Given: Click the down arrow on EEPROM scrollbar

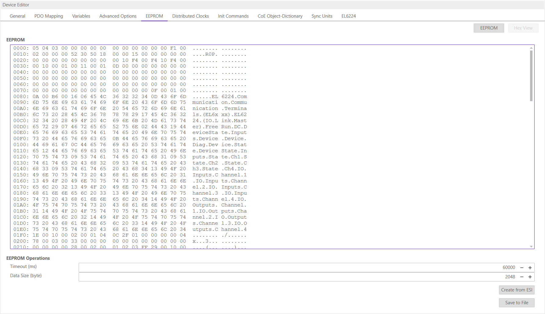Looking at the screenshot, I should 531,247.
